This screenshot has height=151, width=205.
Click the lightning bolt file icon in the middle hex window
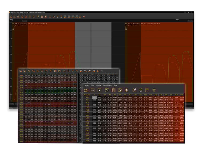pos(46,71)
